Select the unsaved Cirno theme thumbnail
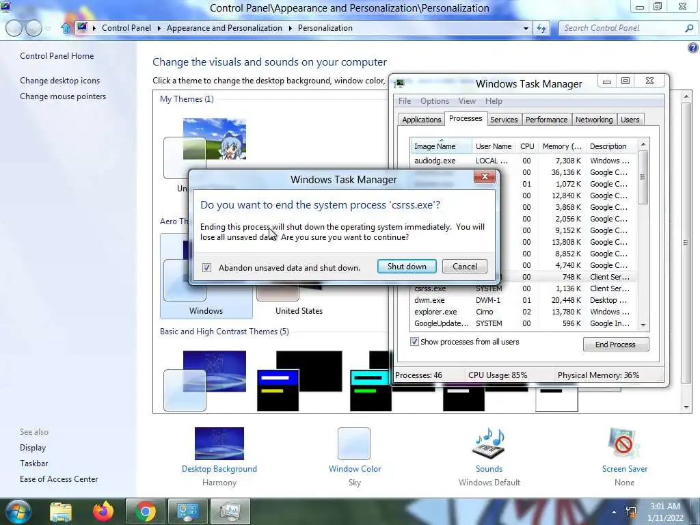The height and width of the screenshot is (525, 700). 205,148
